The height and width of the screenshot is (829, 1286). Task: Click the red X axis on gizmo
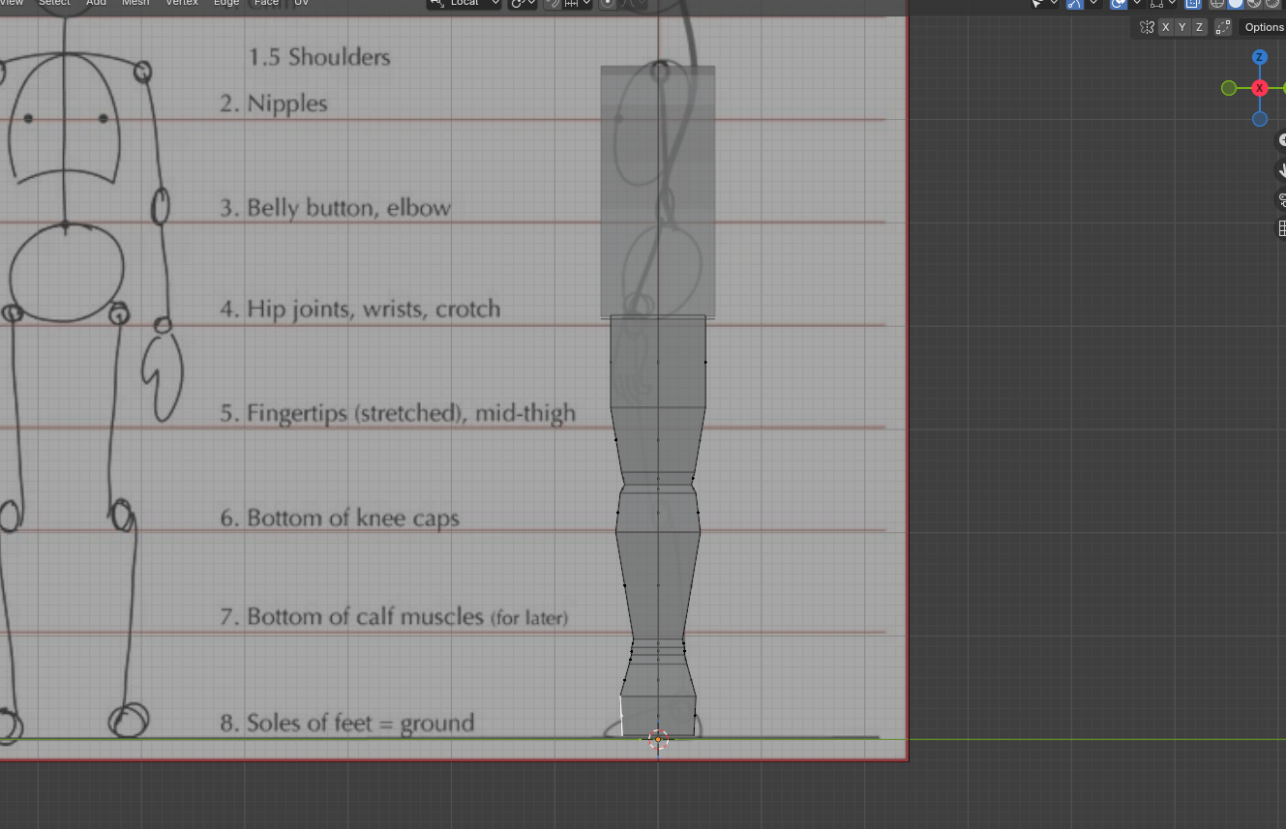click(x=1259, y=88)
